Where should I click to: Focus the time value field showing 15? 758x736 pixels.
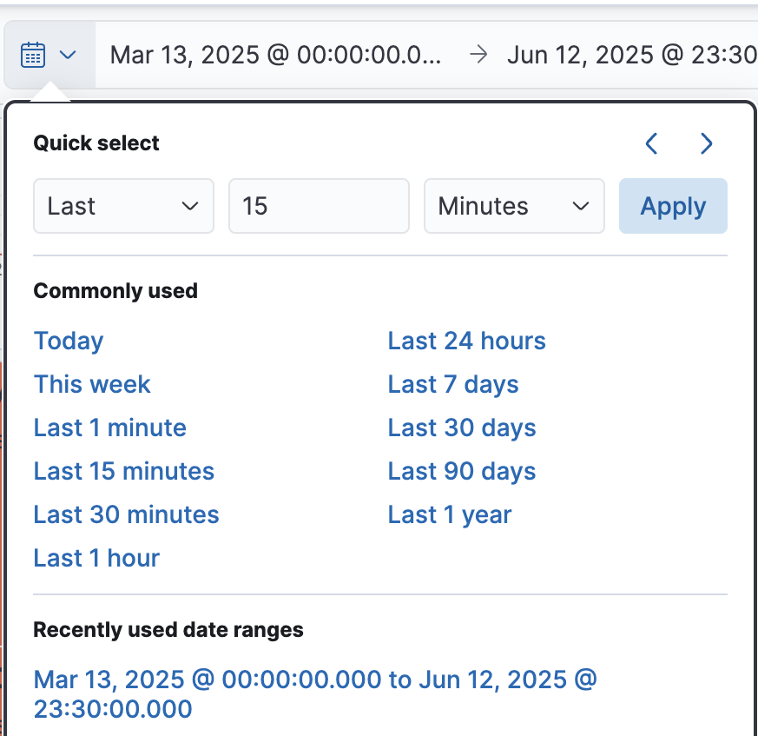319,206
